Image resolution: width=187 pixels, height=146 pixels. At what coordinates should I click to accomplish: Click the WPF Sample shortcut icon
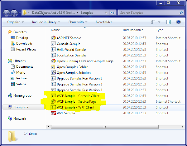(x=53, y=113)
